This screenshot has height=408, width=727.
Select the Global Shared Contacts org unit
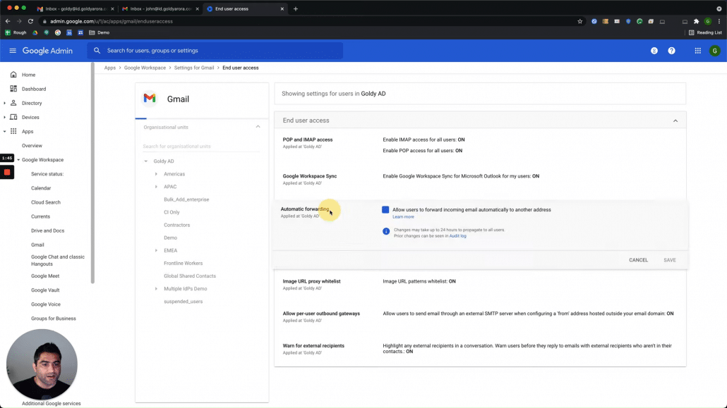click(x=190, y=276)
